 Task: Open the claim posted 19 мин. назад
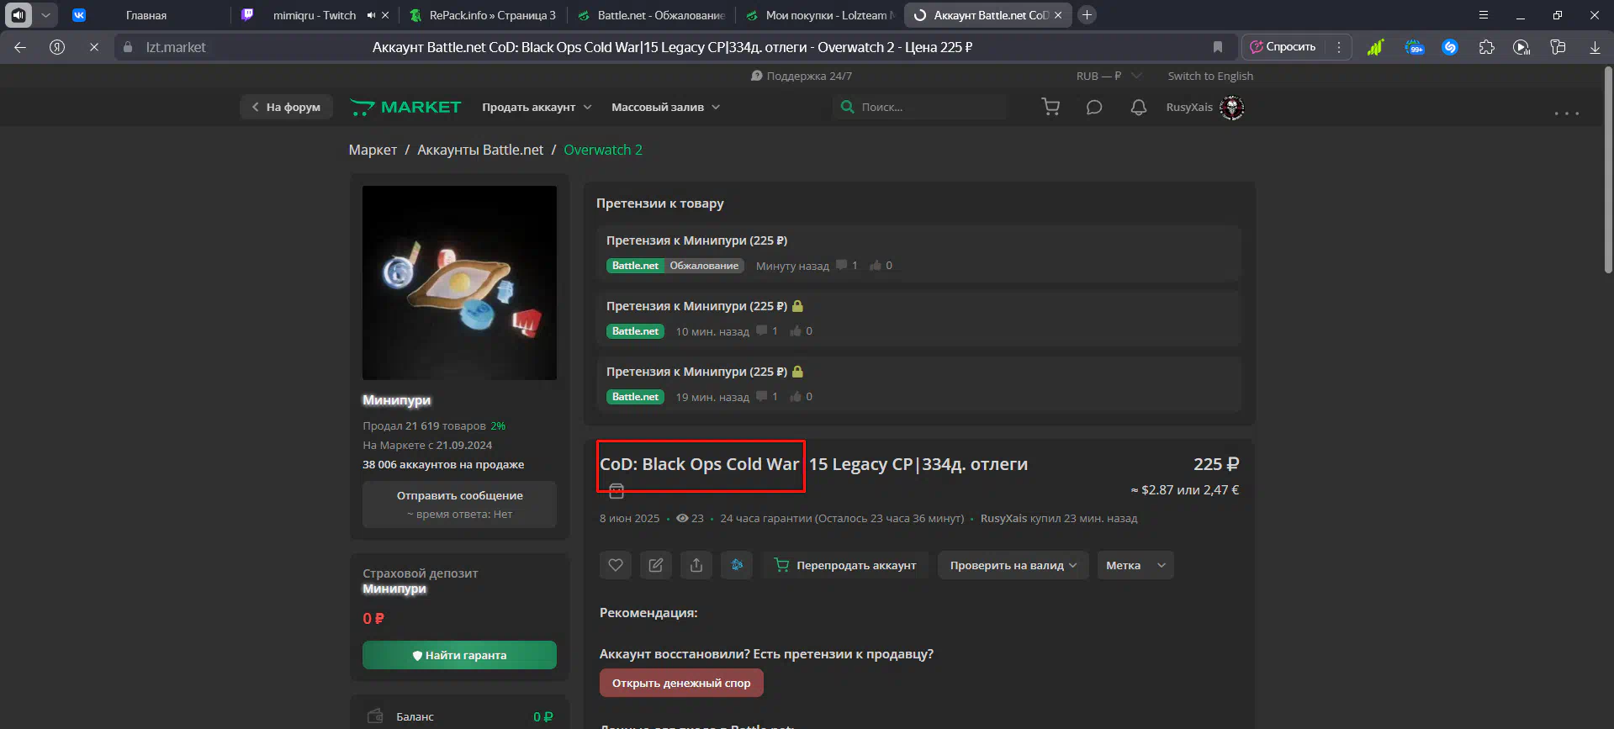918,383
